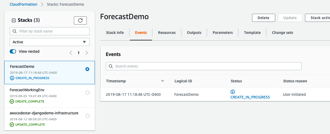Click the search icon in stack filter

click(x=15, y=31)
